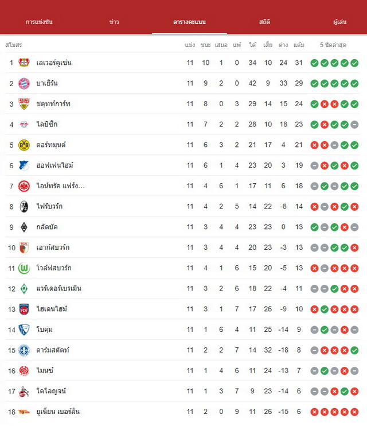Switch to the ตารางคะแนน tab

[189, 22]
